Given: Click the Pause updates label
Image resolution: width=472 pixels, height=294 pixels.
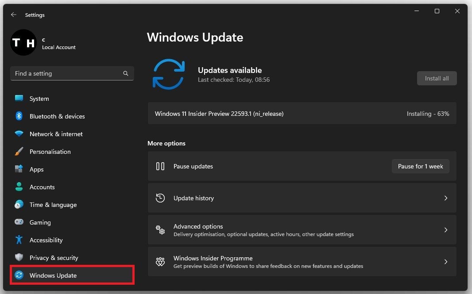Looking at the screenshot, I should 193,166.
